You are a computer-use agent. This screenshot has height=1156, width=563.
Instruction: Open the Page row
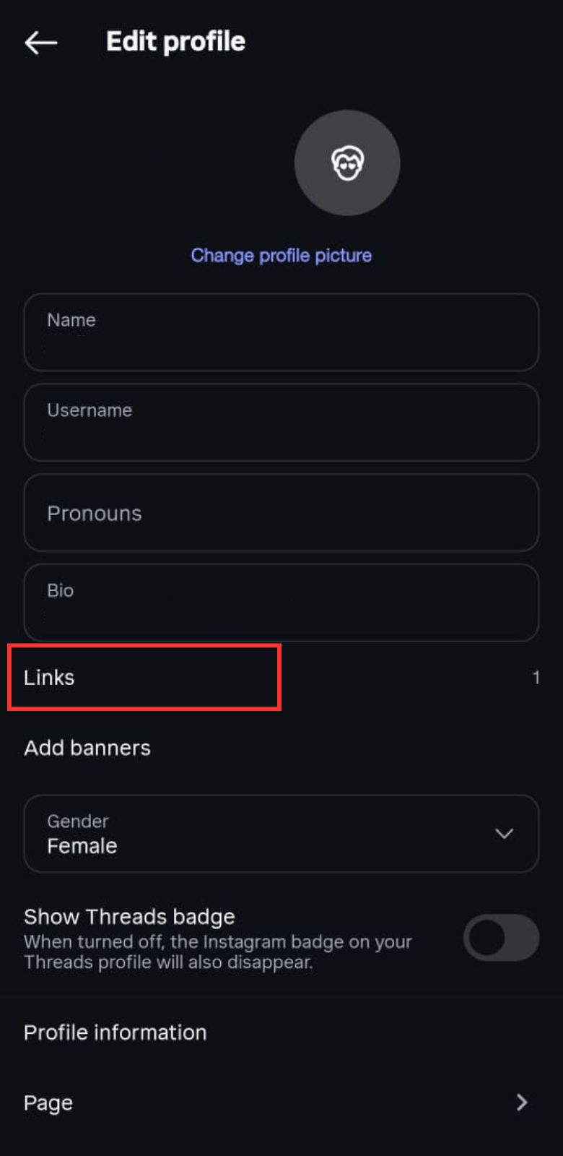pos(48,1103)
